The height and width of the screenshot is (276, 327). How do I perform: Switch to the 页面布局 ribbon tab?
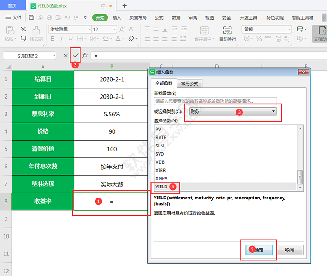click(138, 18)
